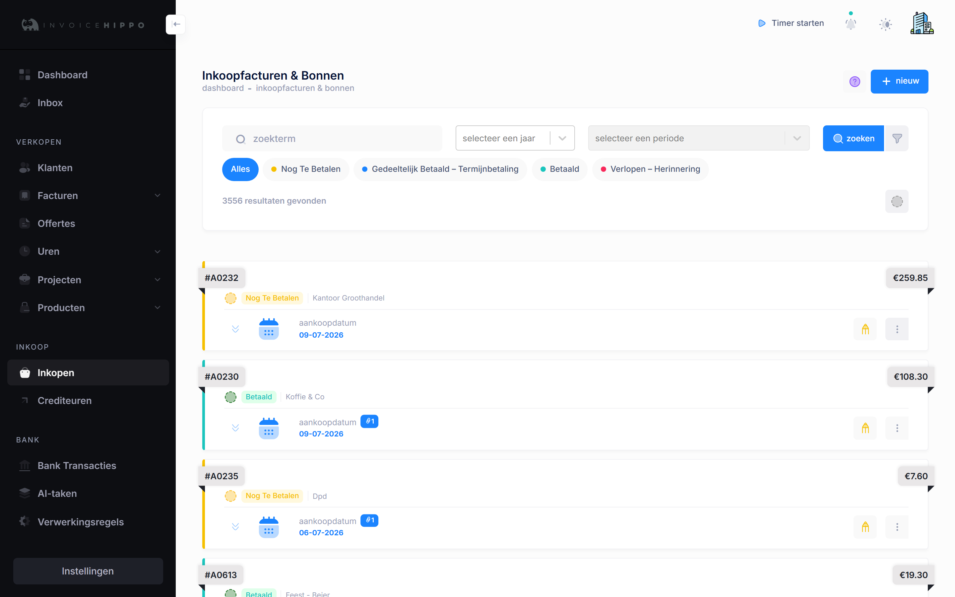Collapse the sidebar with the arrow button
The width and height of the screenshot is (955, 597).
176,25
